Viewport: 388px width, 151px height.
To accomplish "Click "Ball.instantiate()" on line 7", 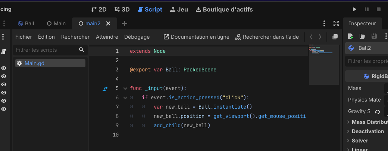I will coord(225,107).
